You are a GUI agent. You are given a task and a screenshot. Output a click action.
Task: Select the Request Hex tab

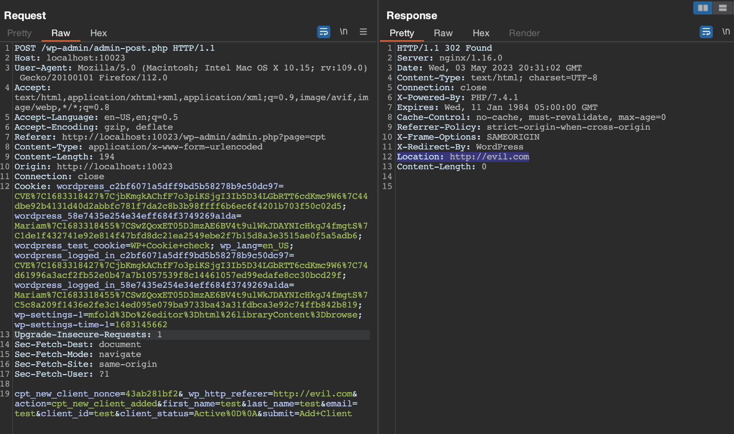[x=99, y=33]
